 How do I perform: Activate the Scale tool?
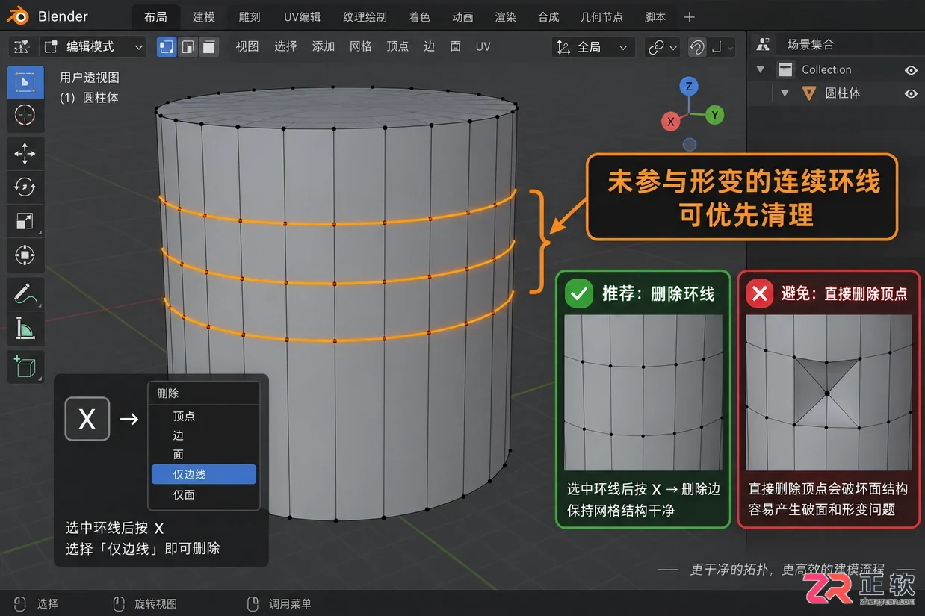point(25,221)
